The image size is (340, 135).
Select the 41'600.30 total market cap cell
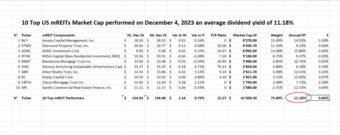click(x=248, y=98)
